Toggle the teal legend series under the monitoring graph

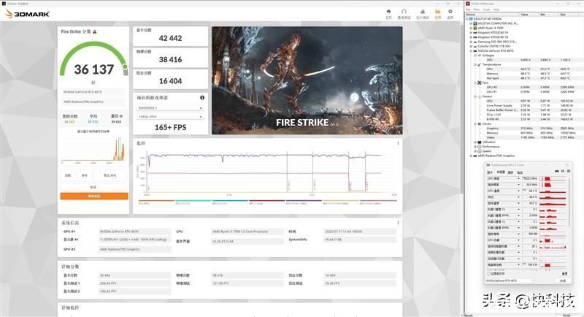click(193, 202)
